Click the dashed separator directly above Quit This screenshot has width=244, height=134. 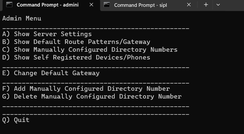[x=96, y=114]
